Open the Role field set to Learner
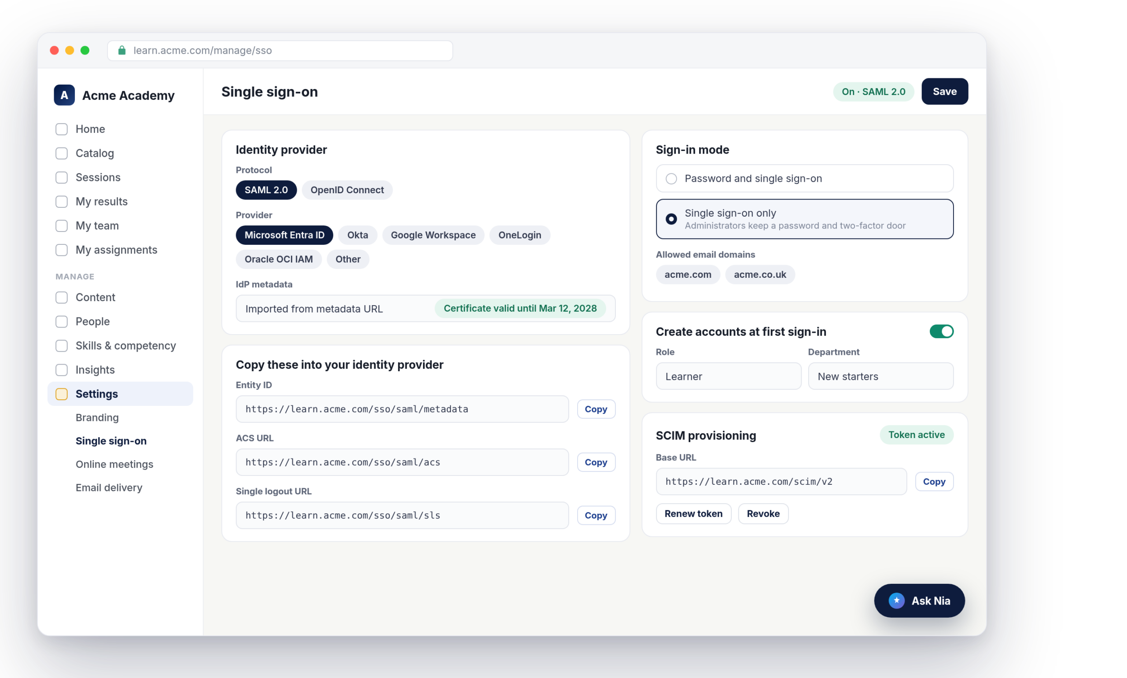This screenshot has width=1127, height=678. [728, 376]
